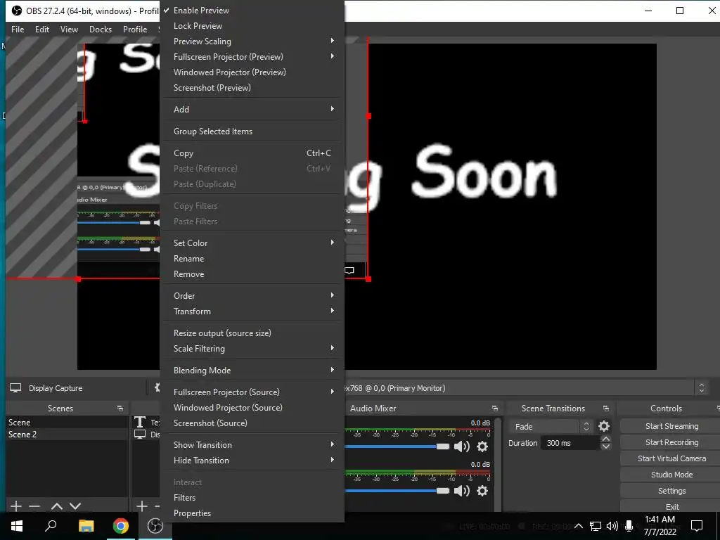This screenshot has height=540, width=720.
Task: Expand the Fullscreen Projector (Source) submenu
Action: [252, 392]
